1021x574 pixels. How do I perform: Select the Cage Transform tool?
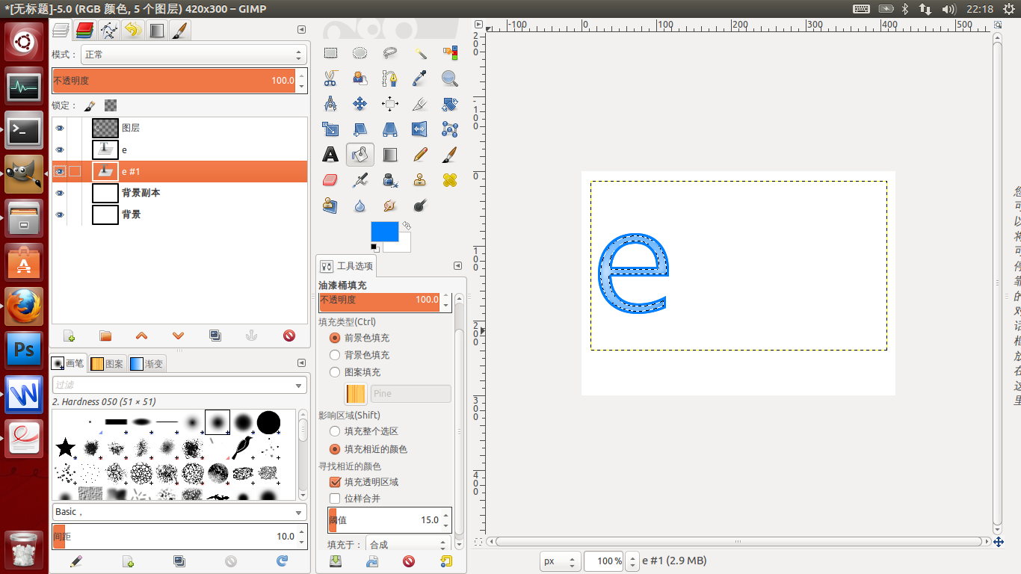point(449,129)
